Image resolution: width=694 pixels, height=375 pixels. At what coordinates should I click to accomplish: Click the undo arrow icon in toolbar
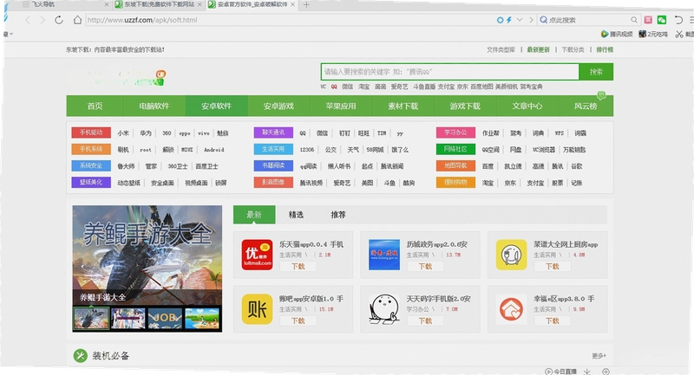click(678, 20)
